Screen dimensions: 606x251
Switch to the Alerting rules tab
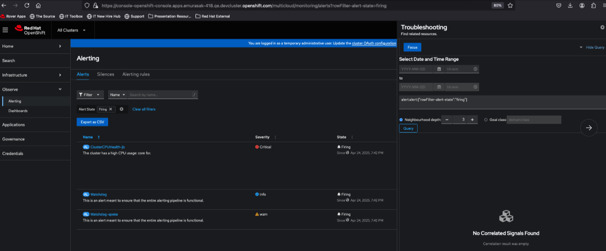[x=136, y=74]
